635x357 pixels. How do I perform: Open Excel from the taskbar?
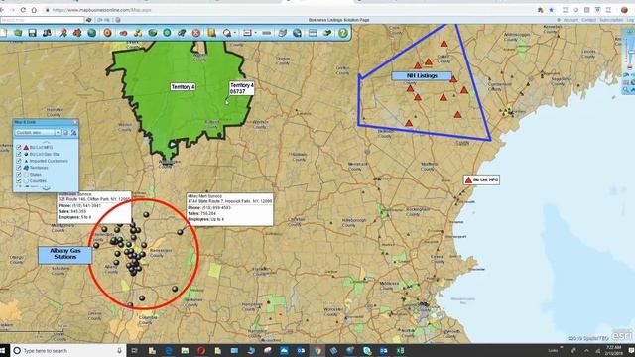click(x=400, y=350)
